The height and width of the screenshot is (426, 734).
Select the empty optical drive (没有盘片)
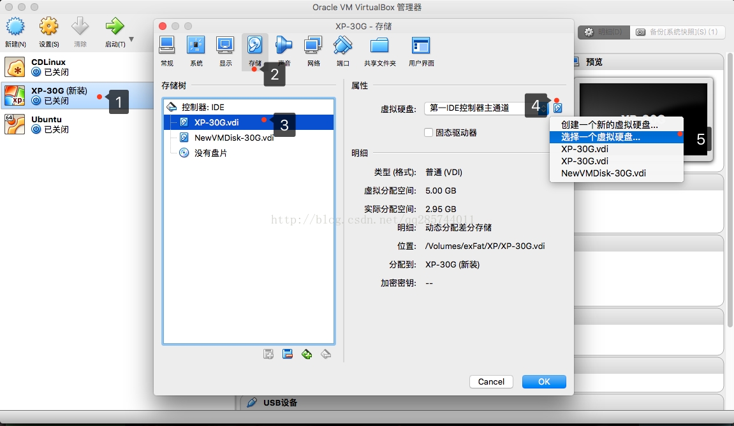pos(249,153)
